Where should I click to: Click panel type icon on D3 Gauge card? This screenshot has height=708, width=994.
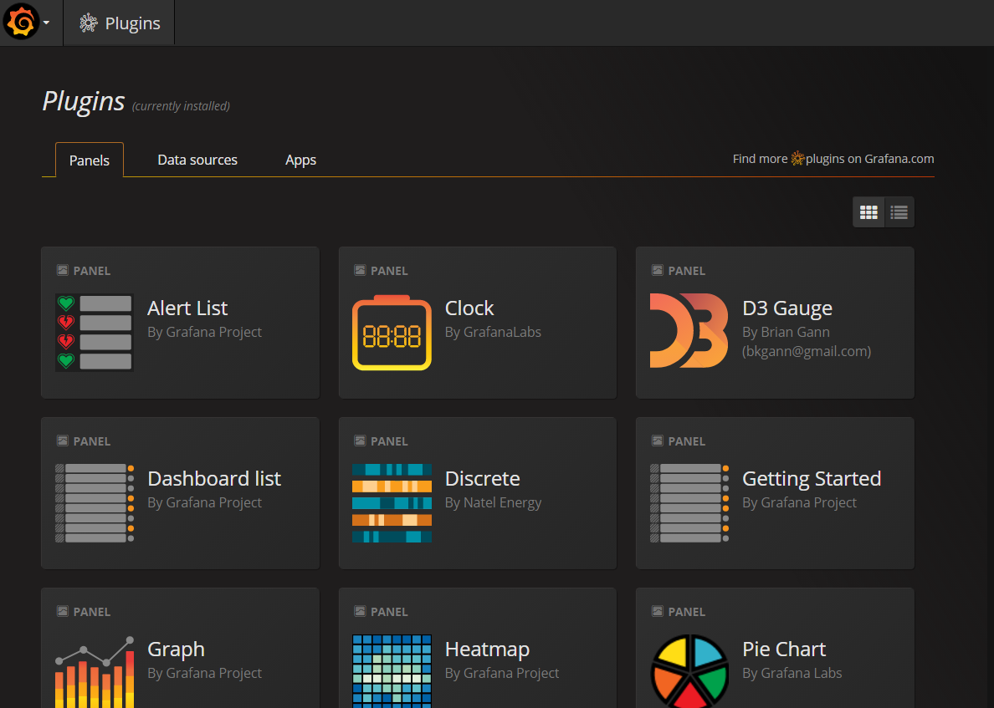658,270
